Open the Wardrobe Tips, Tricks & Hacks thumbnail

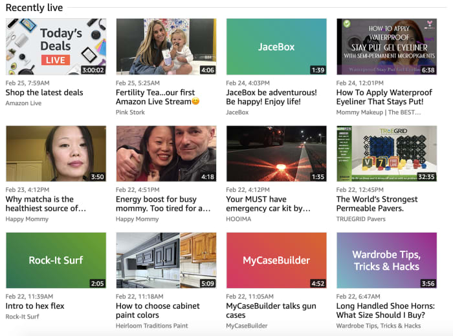(386, 260)
